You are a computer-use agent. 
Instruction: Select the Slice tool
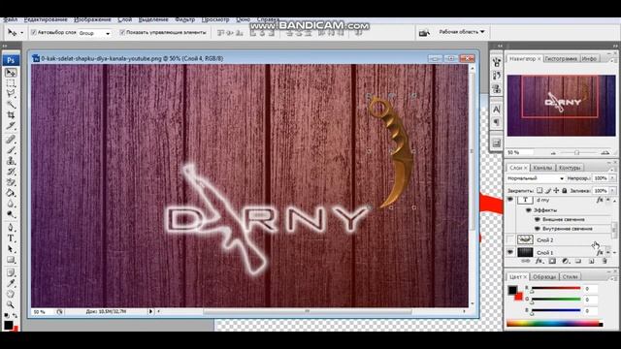point(11,126)
